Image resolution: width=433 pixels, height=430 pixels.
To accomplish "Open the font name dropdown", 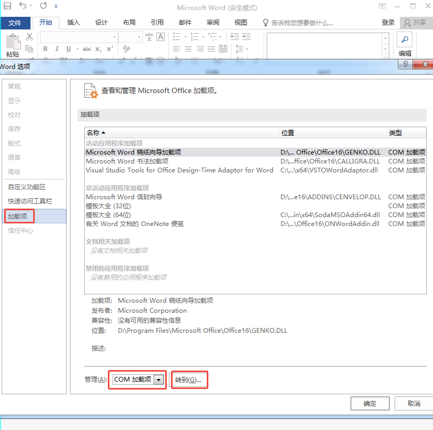I will coord(114,37).
